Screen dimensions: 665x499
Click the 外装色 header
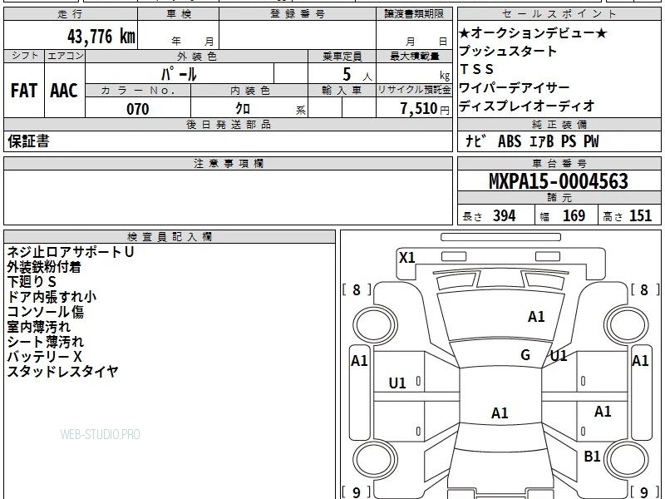[197, 56]
